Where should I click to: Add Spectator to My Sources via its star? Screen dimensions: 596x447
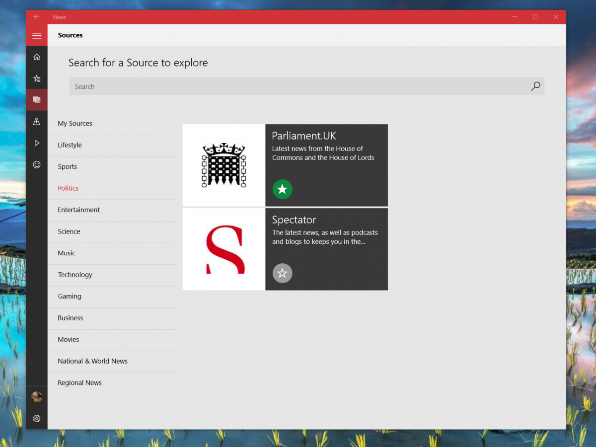pyautogui.click(x=282, y=273)
